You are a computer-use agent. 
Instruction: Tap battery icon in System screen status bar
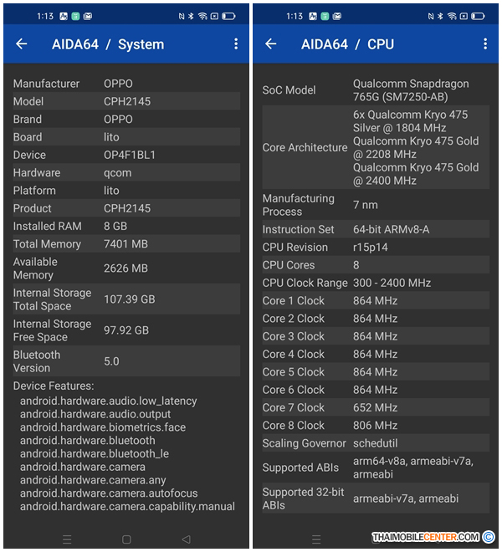(228, 16)
